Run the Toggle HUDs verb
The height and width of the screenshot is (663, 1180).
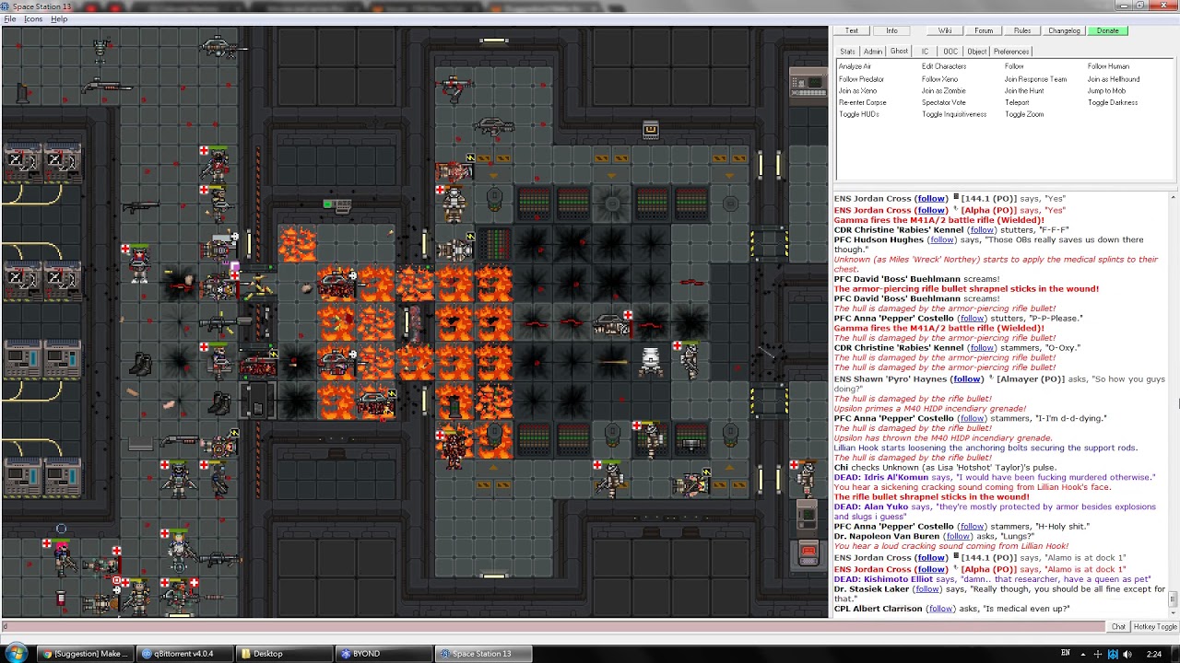click(858, 114)
